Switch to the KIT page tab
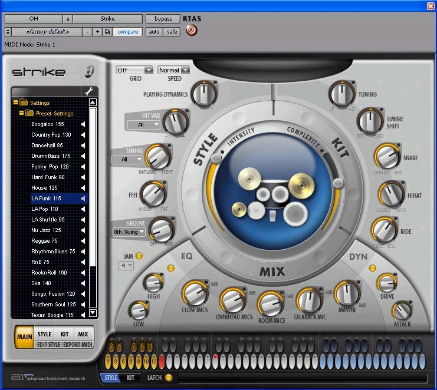Viewport: 437px width, 390px height. click(64, 334)
